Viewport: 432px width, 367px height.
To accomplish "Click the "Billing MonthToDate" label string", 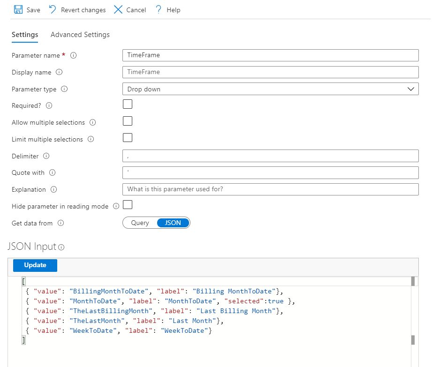I will tap(234, 291).
